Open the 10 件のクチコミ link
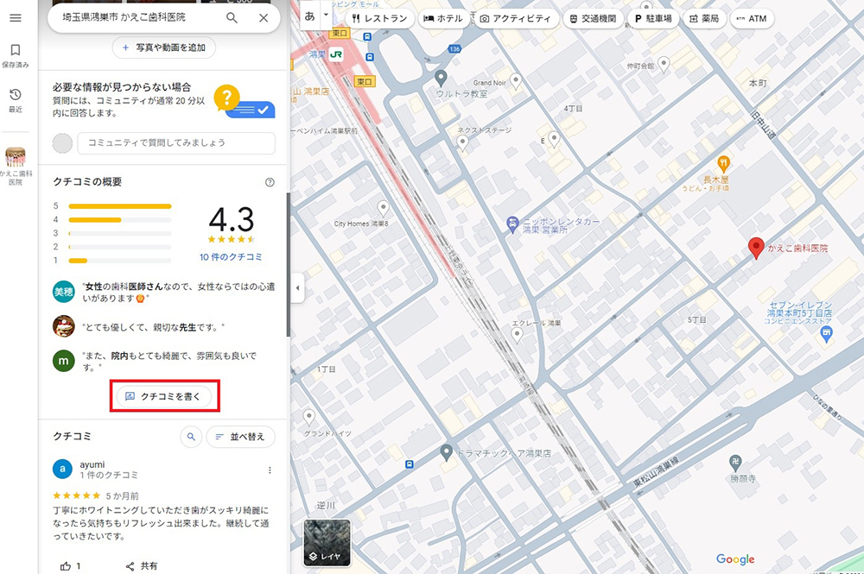The height and width of the screenshot is (574, 864). pos(231,257)
